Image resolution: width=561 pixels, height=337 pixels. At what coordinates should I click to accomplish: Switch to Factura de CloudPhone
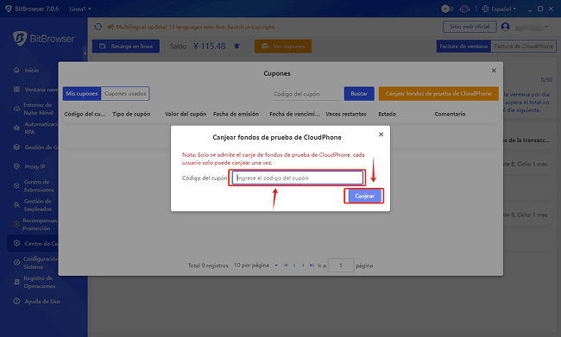[523, 46]
